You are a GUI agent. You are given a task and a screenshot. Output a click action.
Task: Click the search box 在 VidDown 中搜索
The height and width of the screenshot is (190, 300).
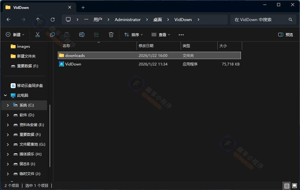click(x=260, y=20)
